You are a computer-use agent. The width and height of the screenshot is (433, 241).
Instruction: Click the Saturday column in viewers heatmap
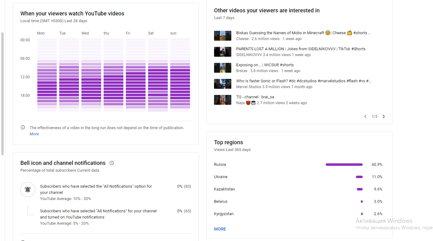[158, 75]
